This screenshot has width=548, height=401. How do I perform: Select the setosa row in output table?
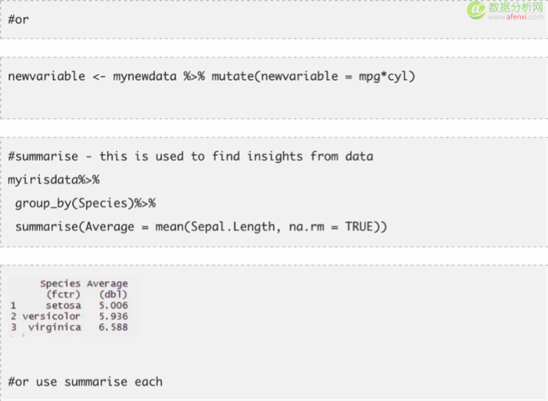coord(69,305)
